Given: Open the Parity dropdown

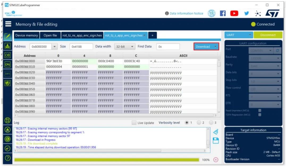Looking at the screenshot, I should (264, 66).
